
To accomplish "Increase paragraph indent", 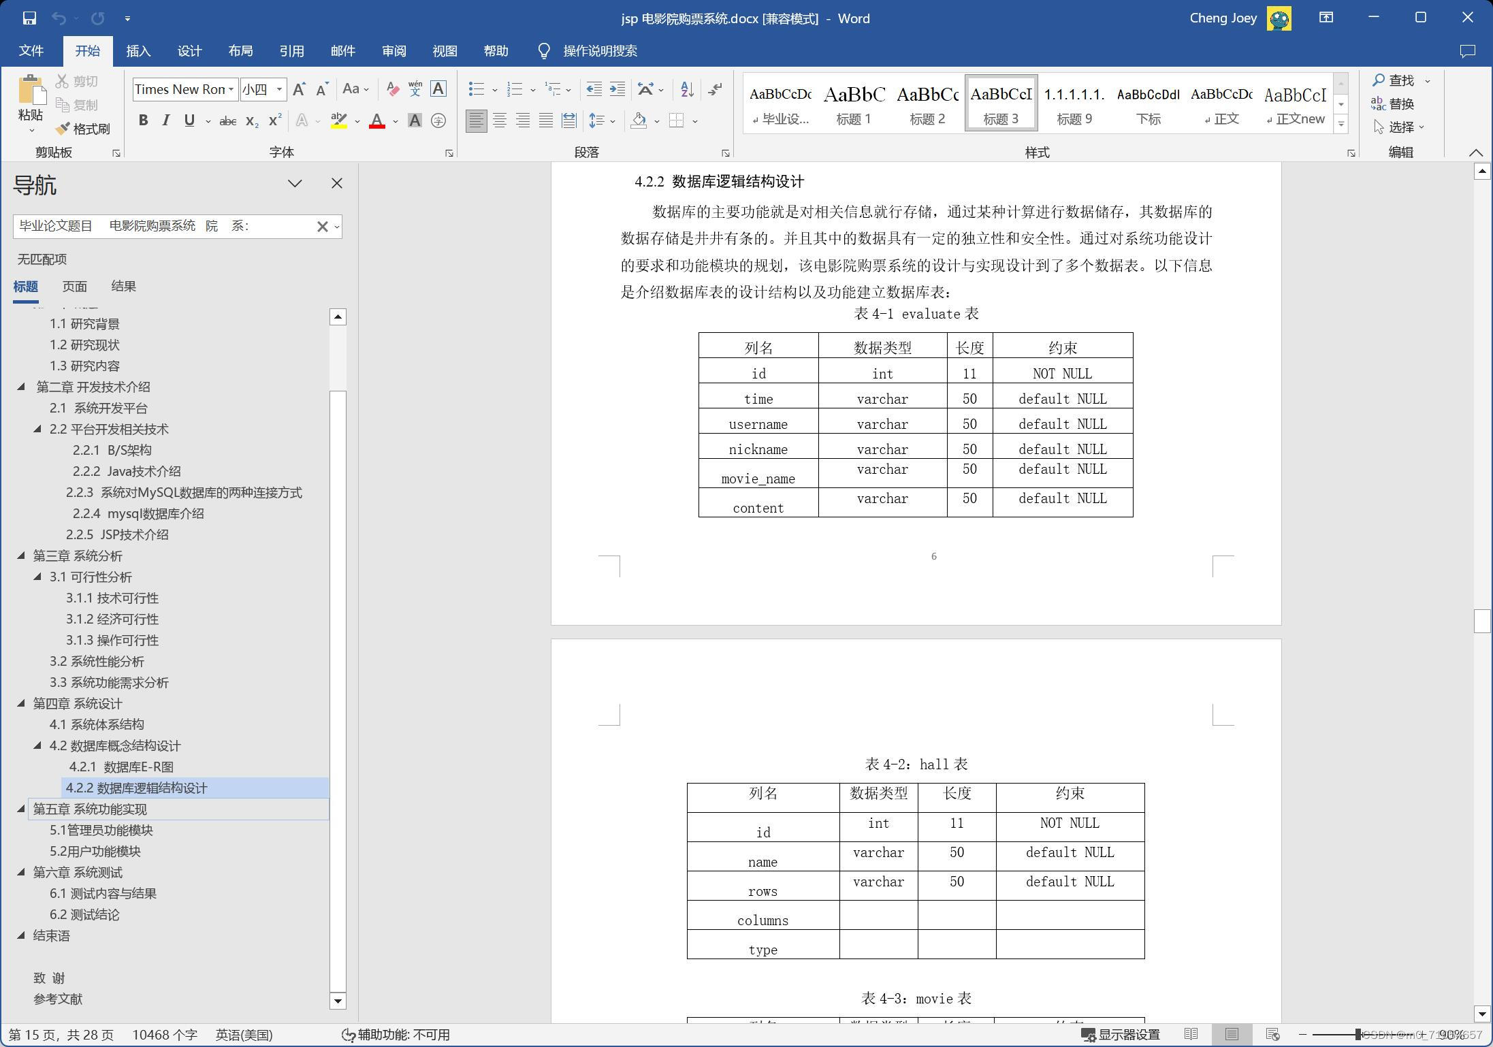I will 617,89.
